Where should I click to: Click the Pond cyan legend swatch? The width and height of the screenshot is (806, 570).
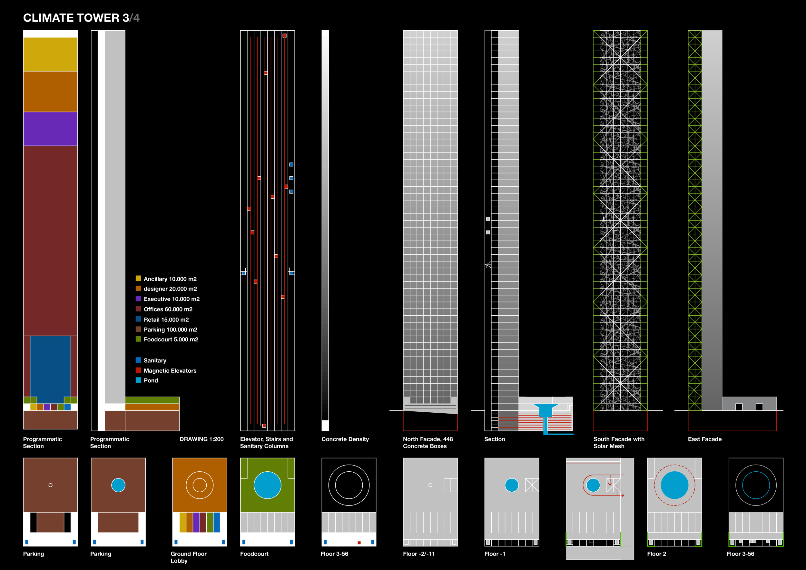138,380
